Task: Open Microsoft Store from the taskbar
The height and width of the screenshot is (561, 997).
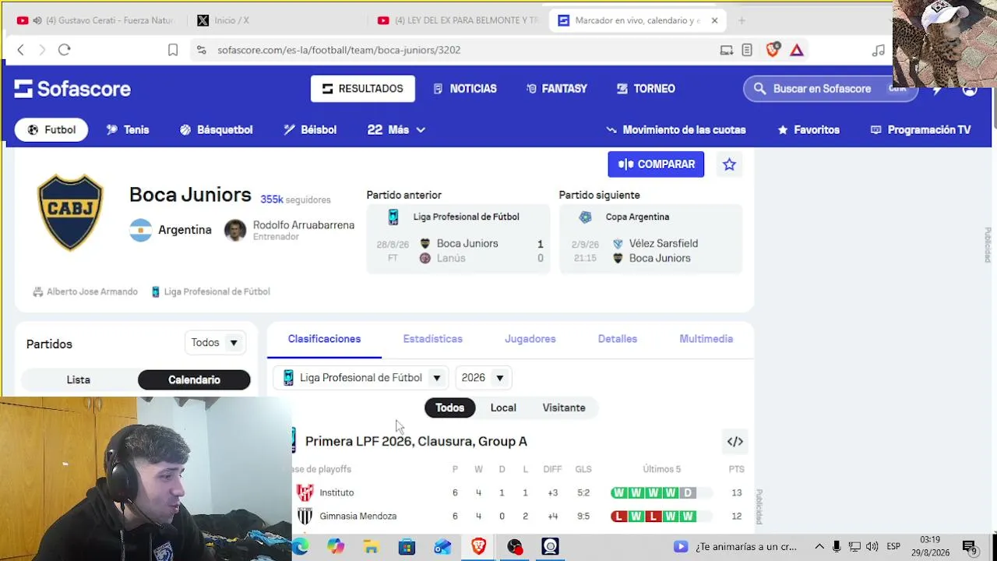Action: pos(407,547)
